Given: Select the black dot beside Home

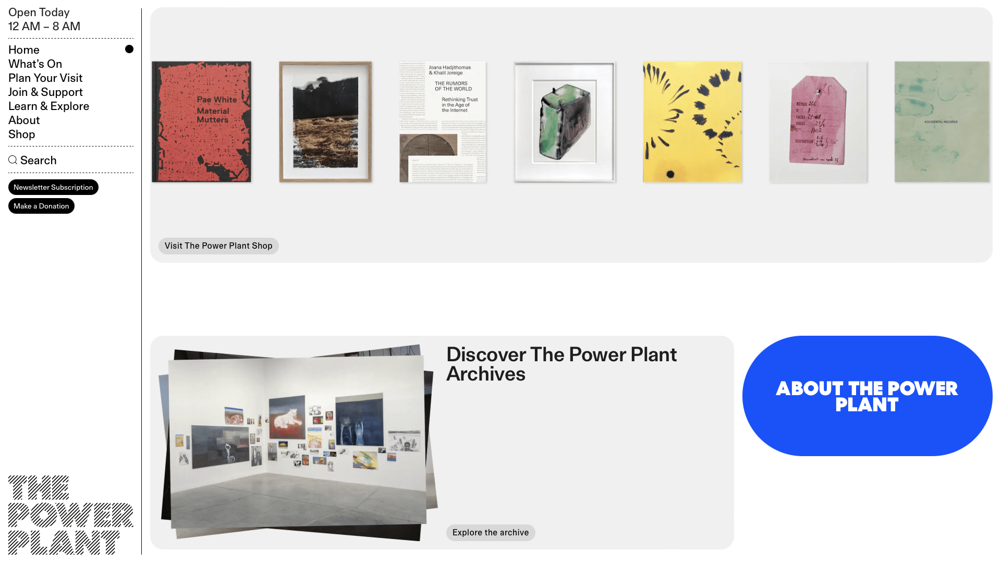Looking at the screenshot, I should [x=129, y=49].
